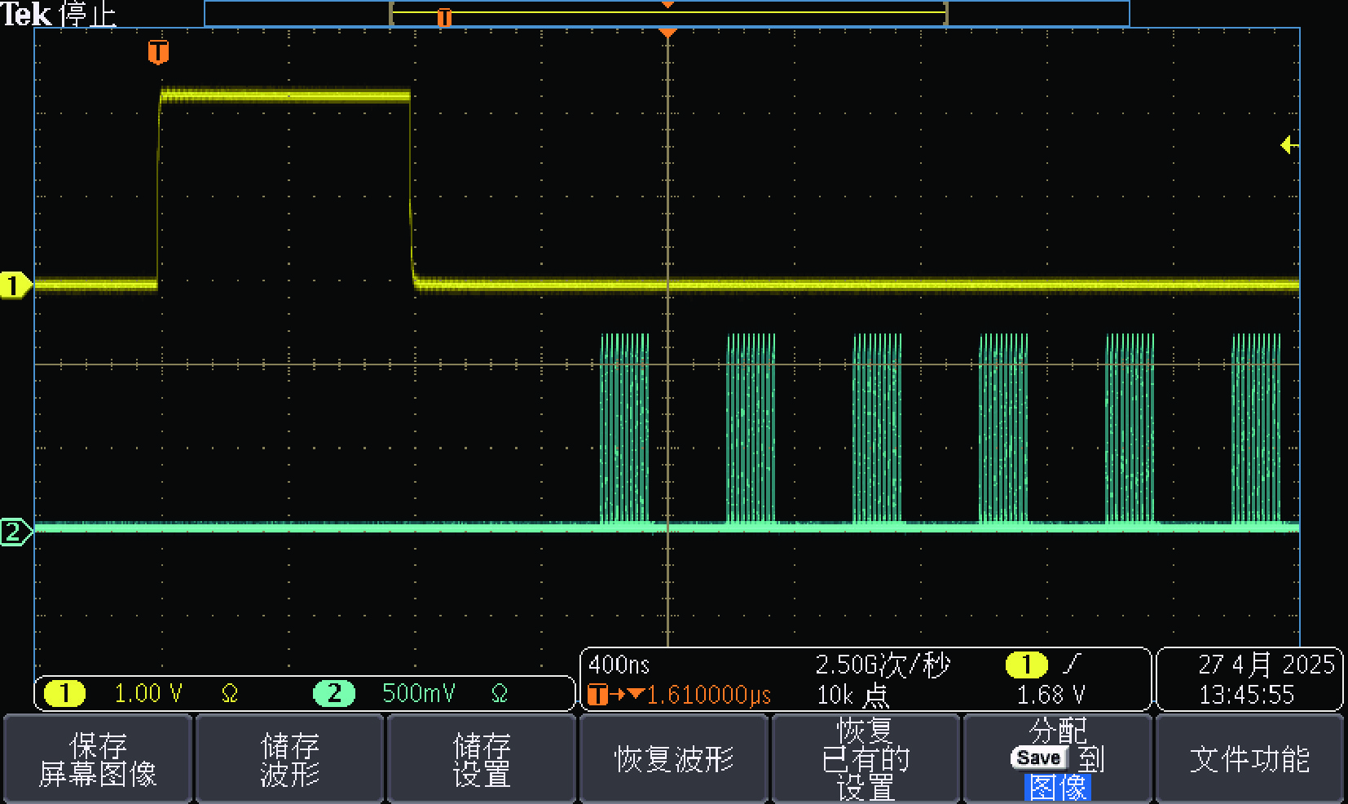The width and height of the screenshot is (1348, 804).
Task: Open the 储存波形 menu
Action: [x=289, y=759]
